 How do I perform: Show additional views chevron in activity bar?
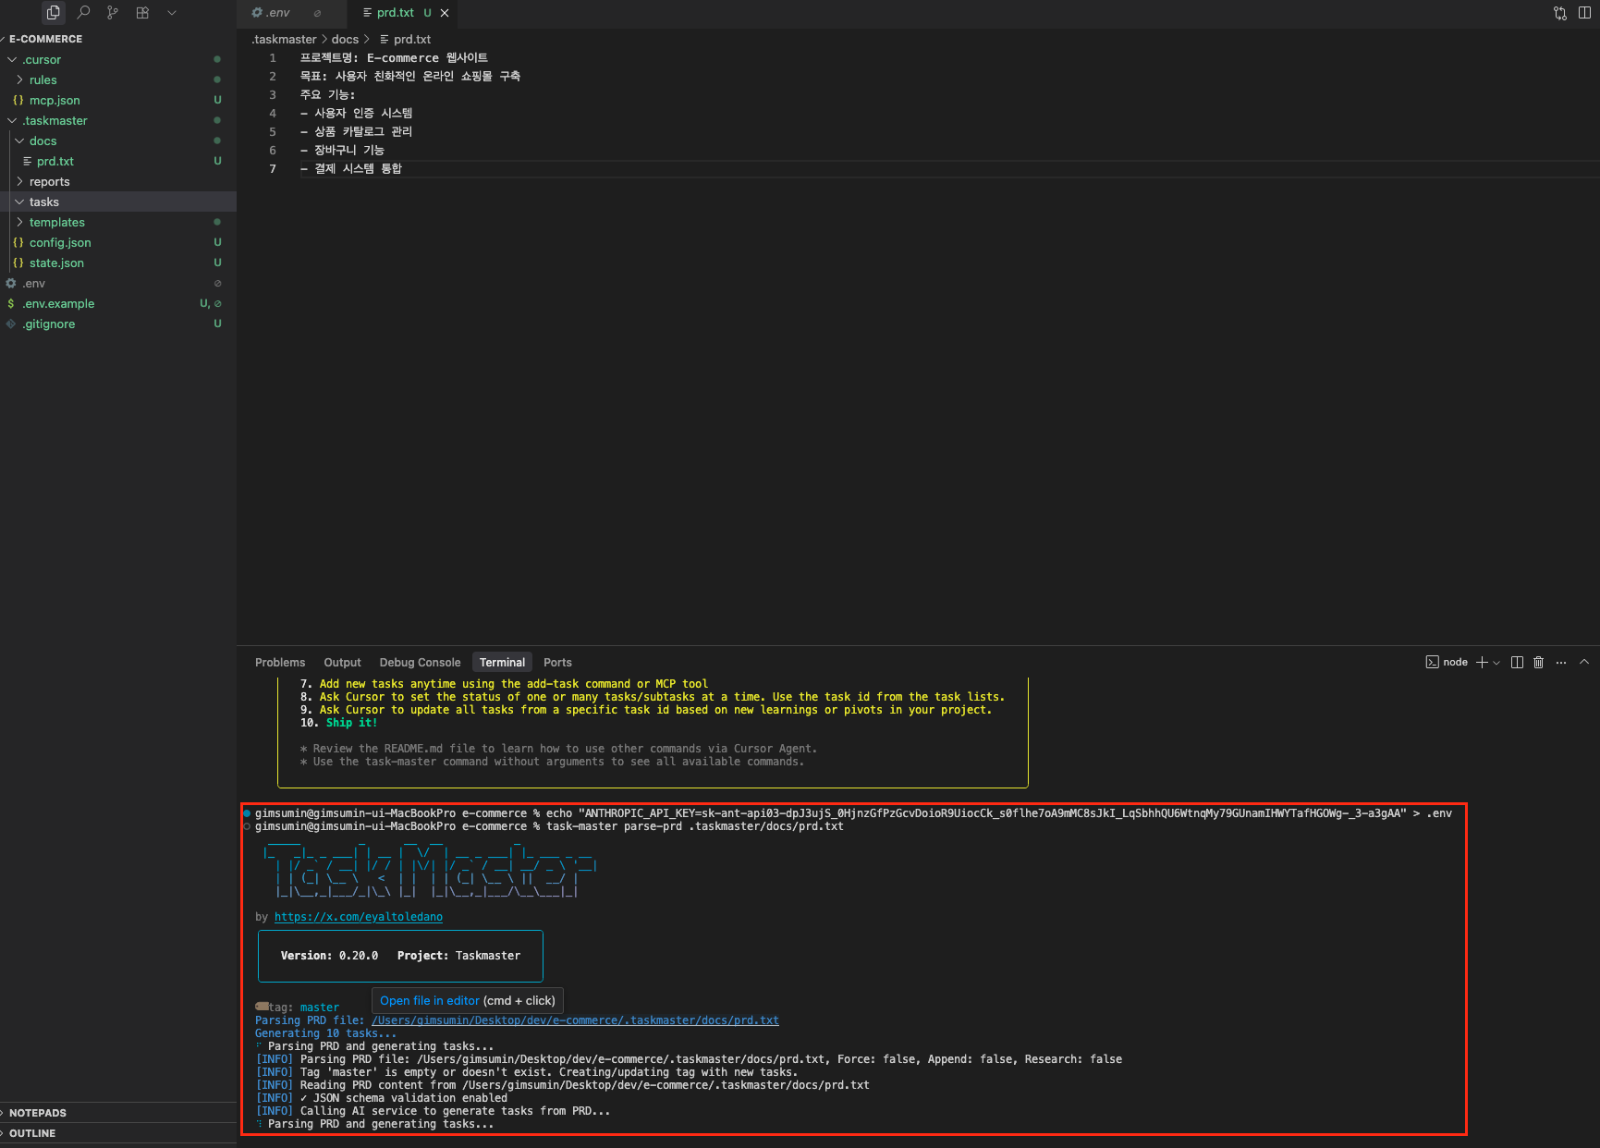click(172, 13)
